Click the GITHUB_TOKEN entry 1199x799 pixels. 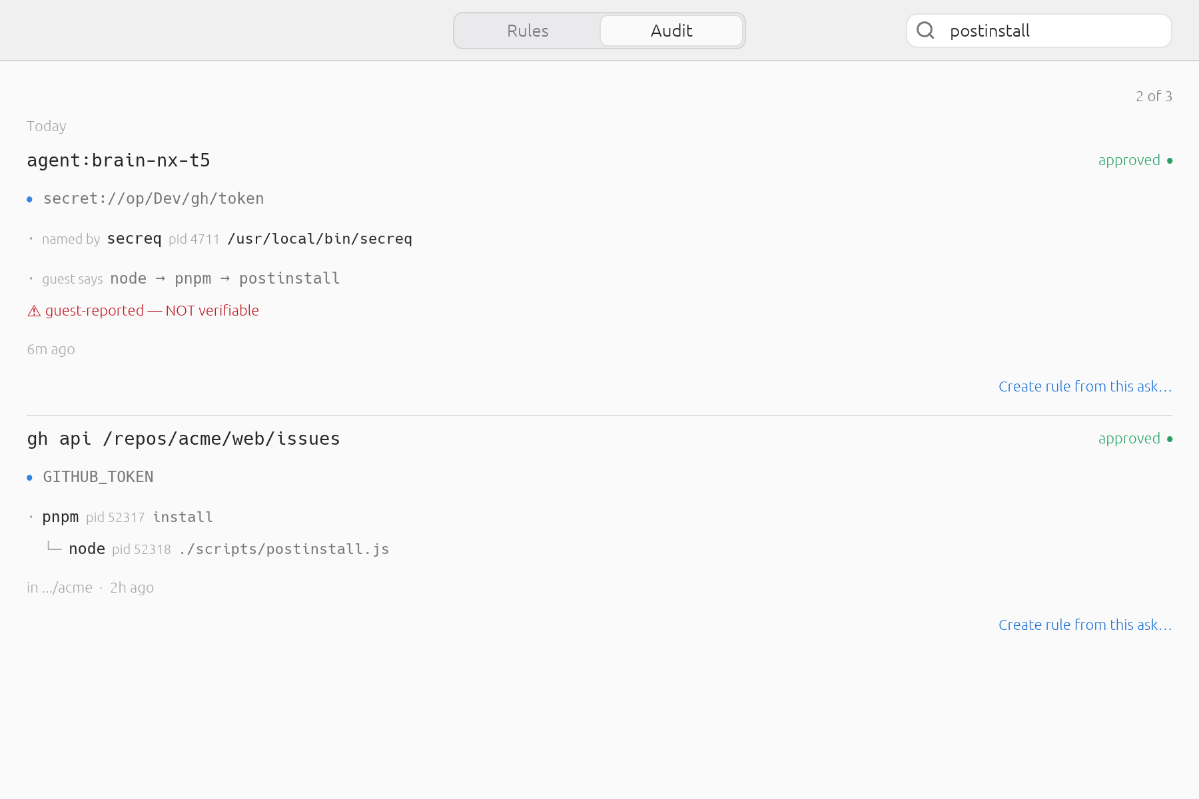(x=98, y=477)
